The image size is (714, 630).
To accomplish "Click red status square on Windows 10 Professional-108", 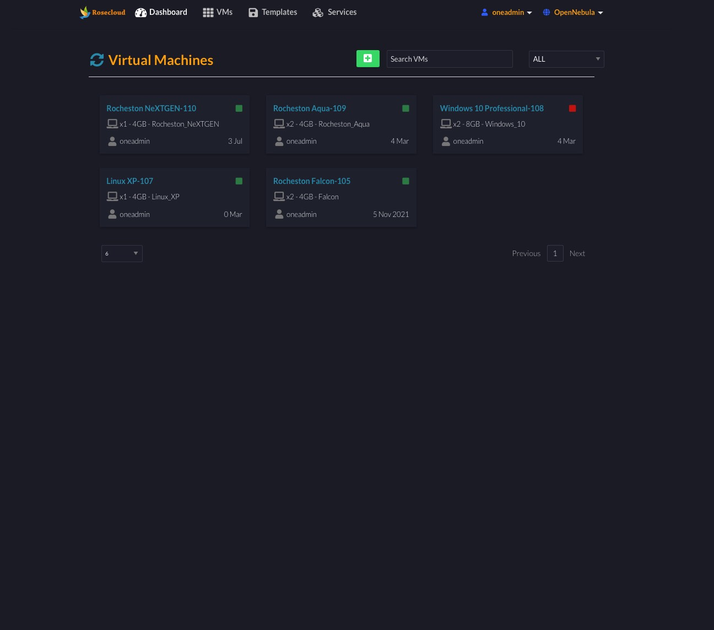I will tap(572, 108).
